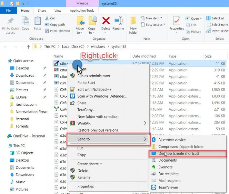Navigate to Local Disk (C:) breadcrumb
Screen dimensions: 229x194
click(73, 47)
